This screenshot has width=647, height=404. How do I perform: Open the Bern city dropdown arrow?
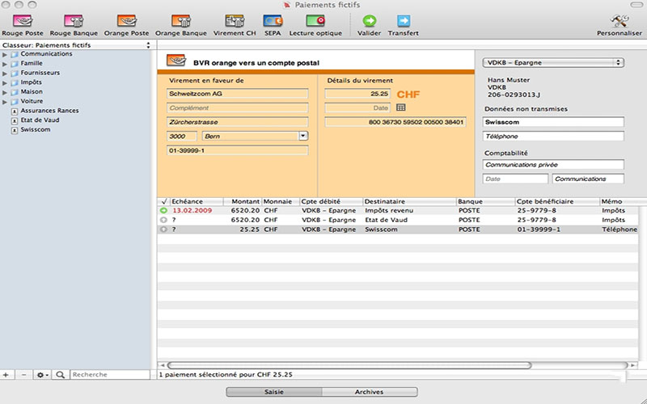pyautogui.click(x=303, y=136)
